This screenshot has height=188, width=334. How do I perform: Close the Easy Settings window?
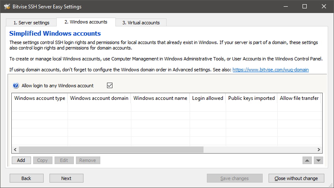point(324,6)
